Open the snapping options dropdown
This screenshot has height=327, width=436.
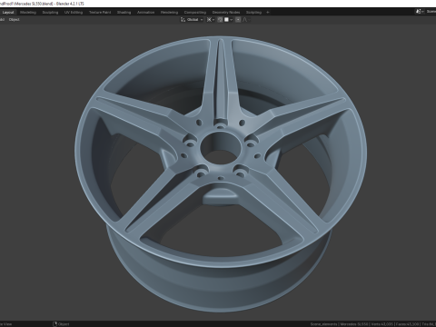229,20
